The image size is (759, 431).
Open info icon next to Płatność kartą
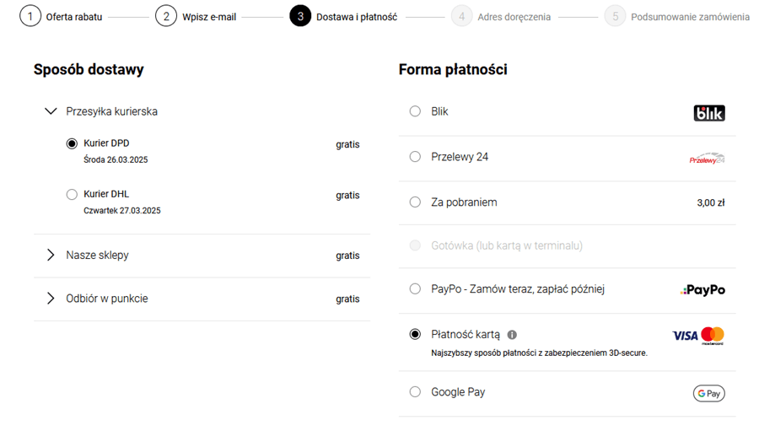pyautogui.click(x=512, y=335)
